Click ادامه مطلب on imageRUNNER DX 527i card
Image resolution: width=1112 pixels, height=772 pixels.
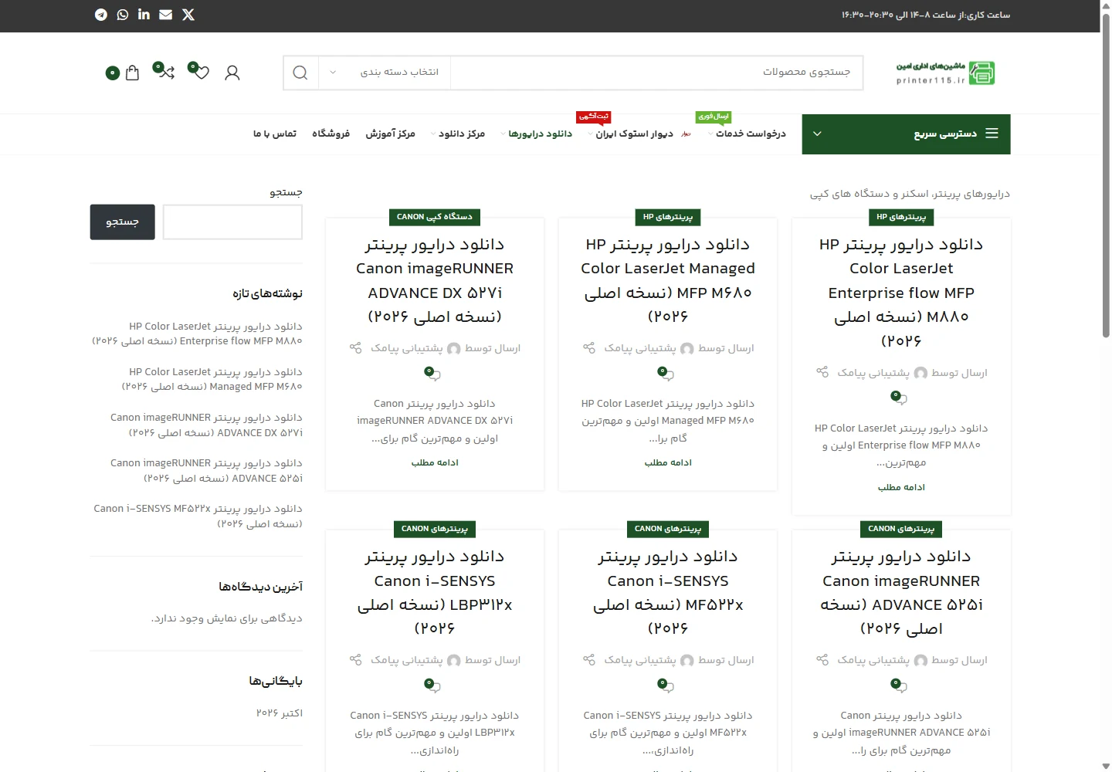pos(435,462)
